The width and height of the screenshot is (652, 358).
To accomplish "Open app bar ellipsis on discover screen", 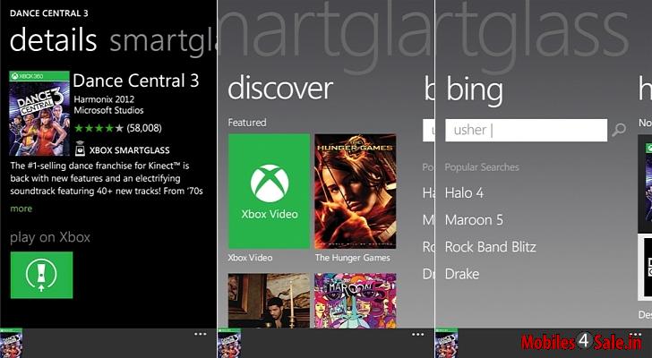I will [418, 335].
